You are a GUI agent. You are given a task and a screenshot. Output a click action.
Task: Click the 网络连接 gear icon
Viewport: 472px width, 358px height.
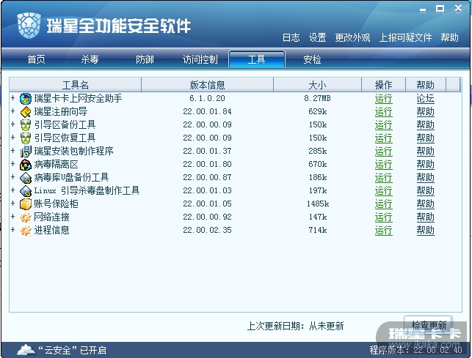coord(26,217)
